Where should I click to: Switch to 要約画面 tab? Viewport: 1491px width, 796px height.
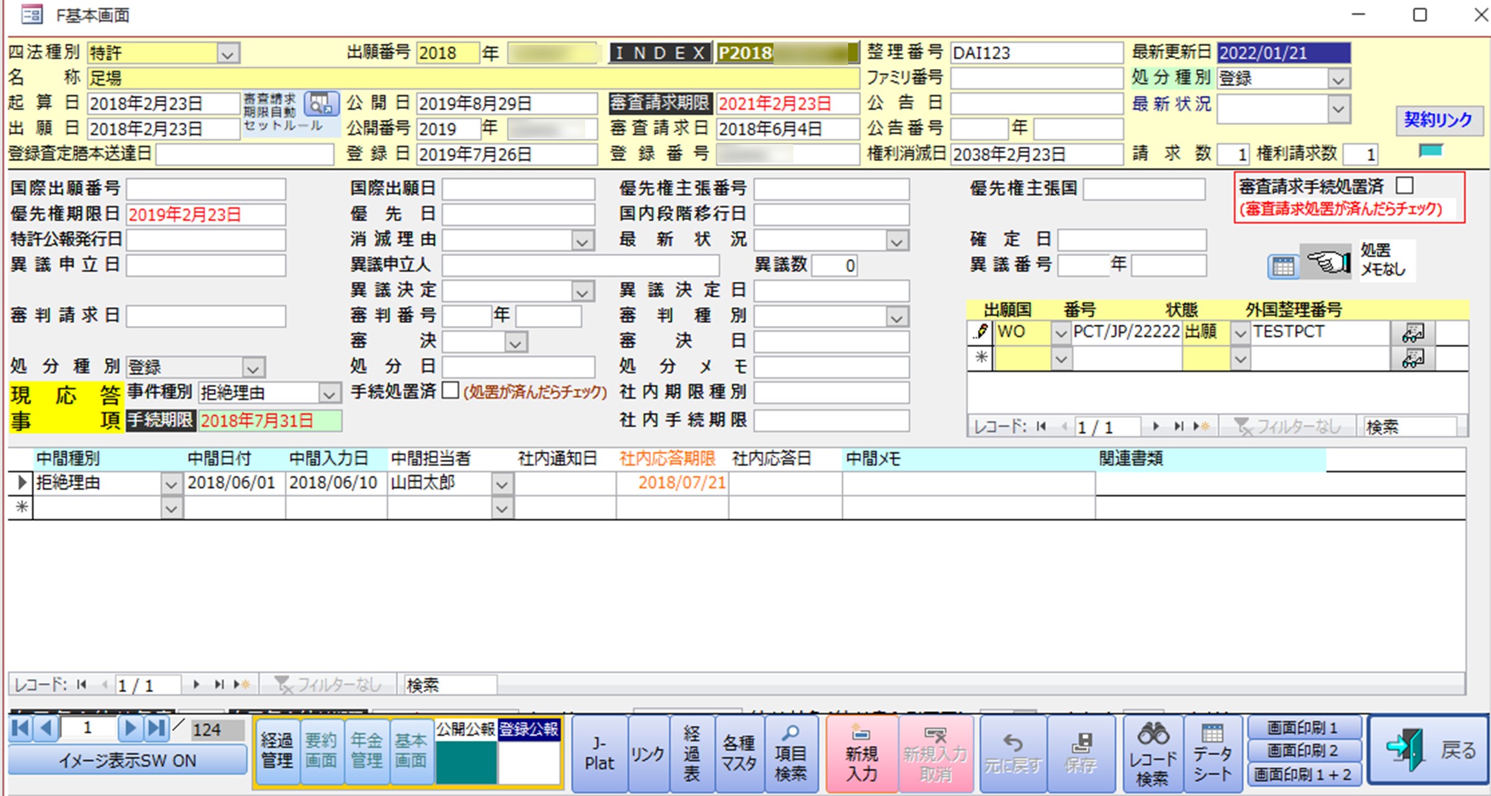(321, 750)
